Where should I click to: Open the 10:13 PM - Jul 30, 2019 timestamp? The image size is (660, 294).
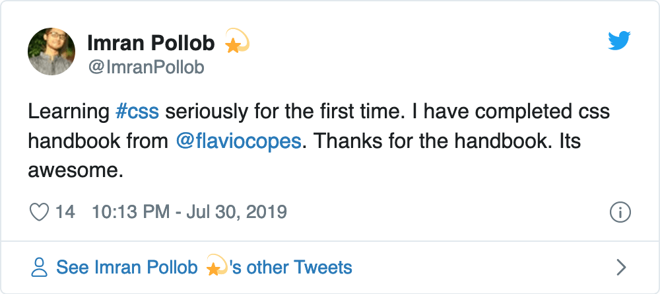coord(189,212)
